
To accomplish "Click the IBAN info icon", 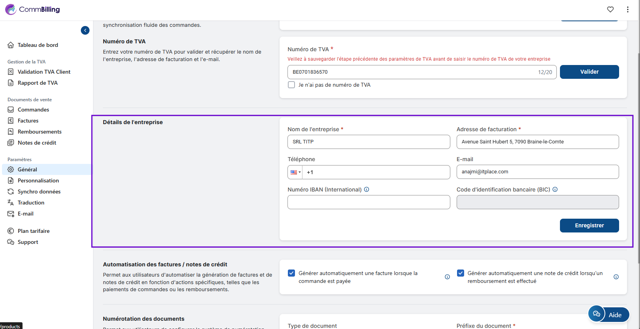I will point(366,190).
